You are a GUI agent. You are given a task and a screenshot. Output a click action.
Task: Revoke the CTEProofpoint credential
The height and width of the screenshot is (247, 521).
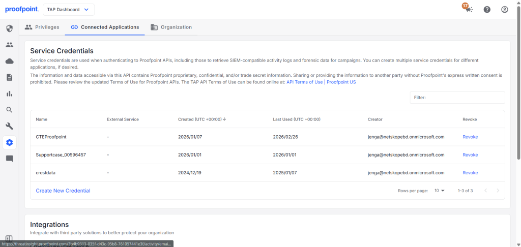point(470,137)
